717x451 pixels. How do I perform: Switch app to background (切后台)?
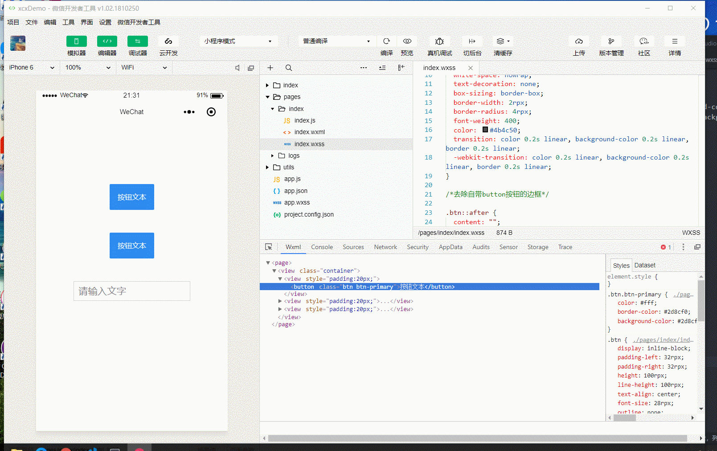[472, 41]
